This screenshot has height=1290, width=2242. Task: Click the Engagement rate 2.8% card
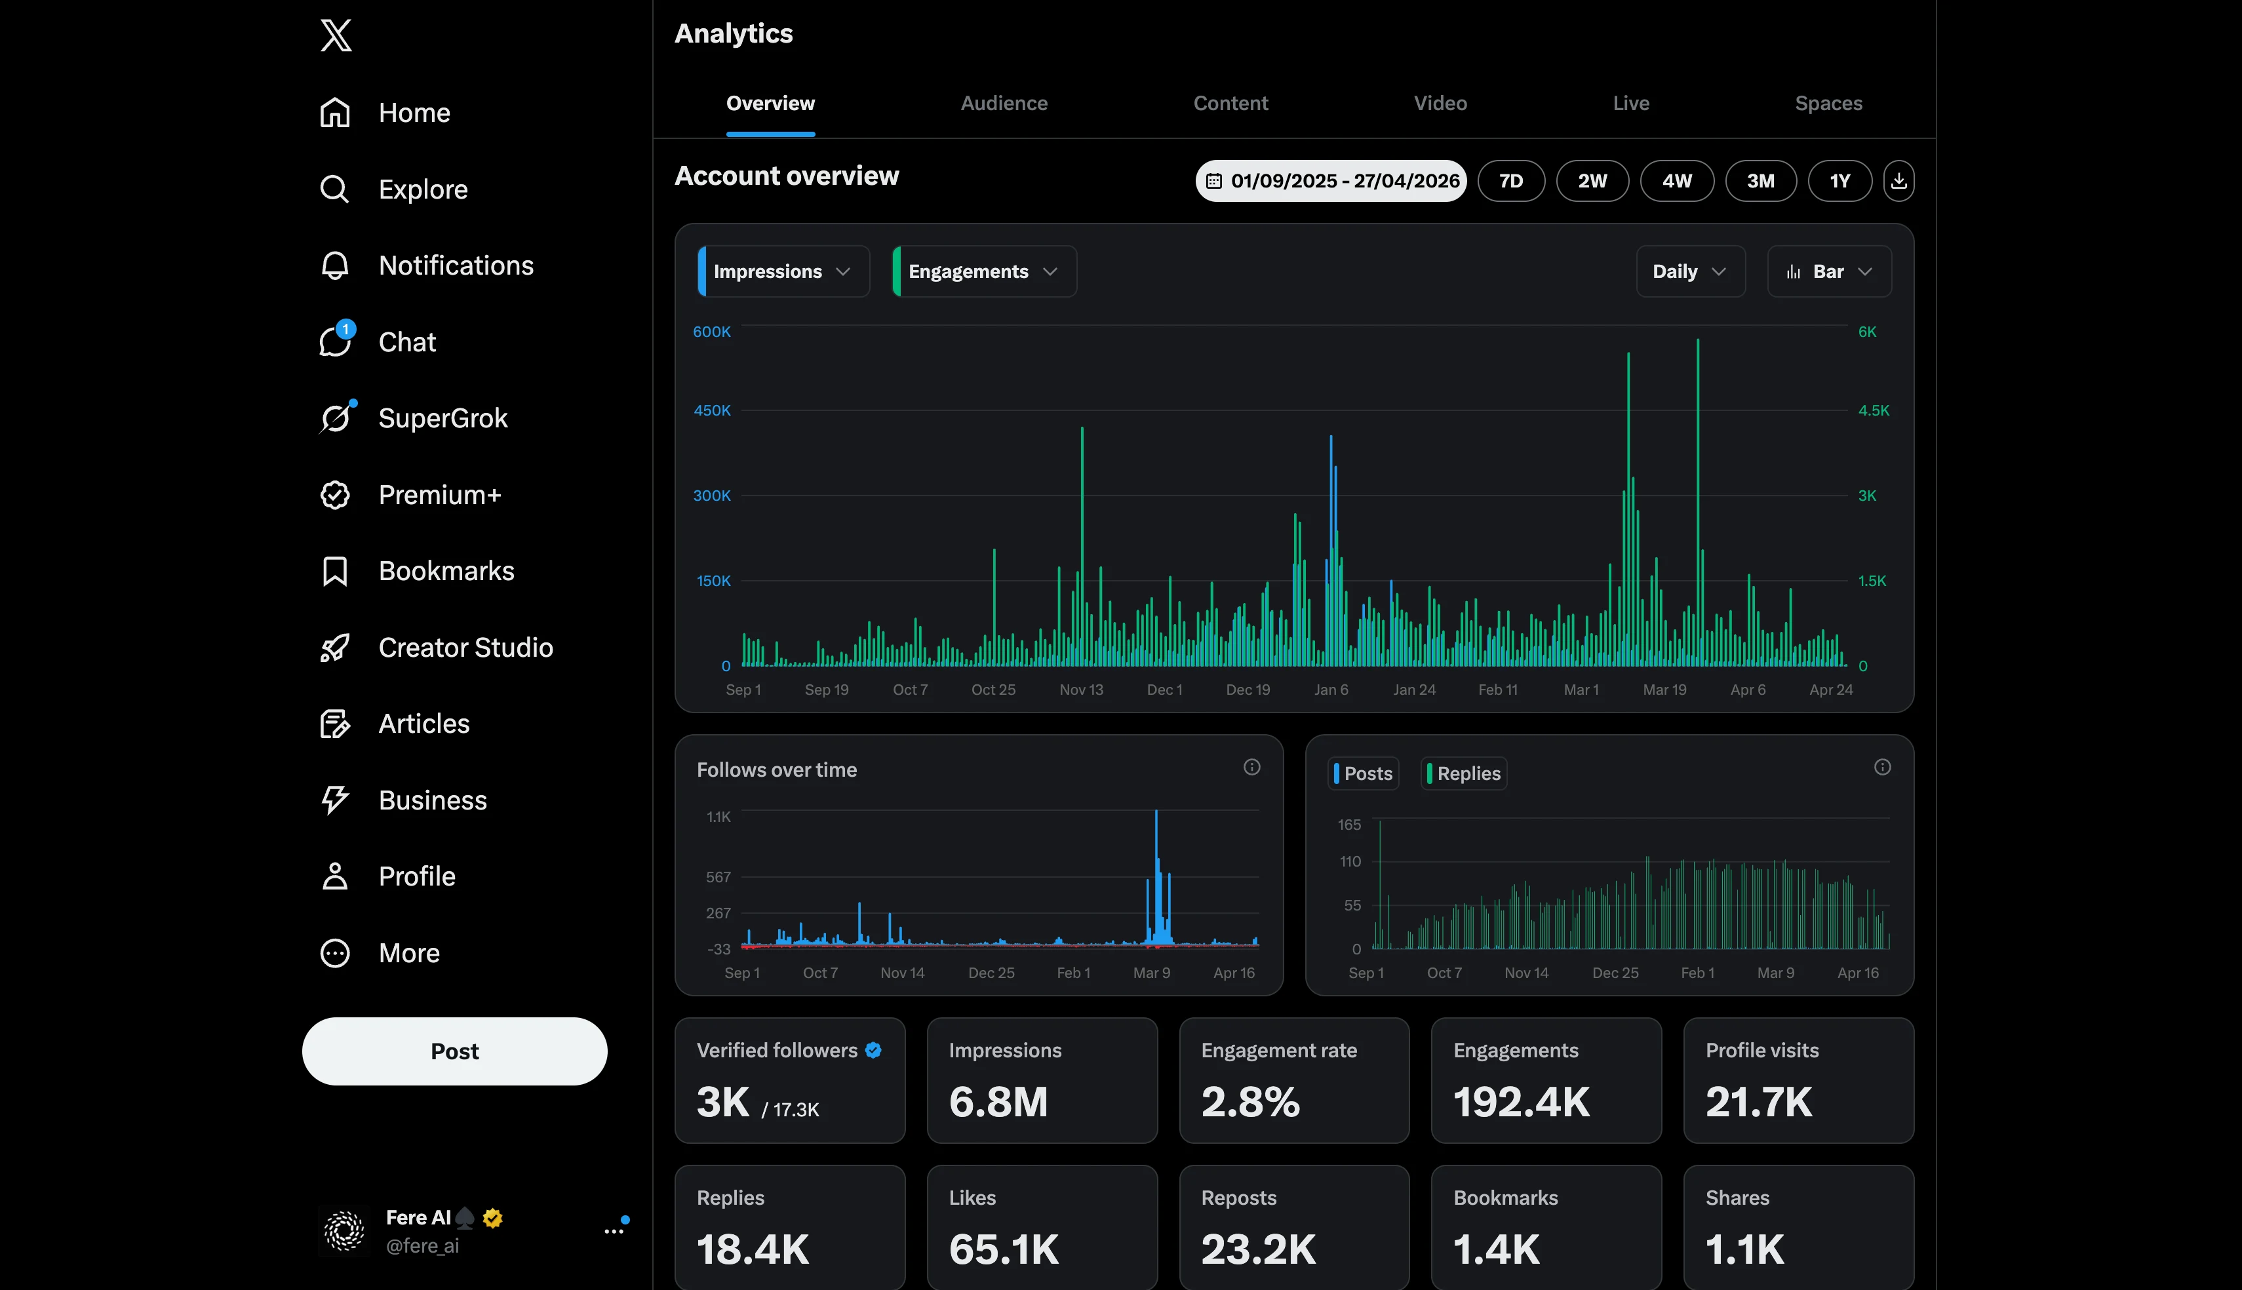1294,1080
